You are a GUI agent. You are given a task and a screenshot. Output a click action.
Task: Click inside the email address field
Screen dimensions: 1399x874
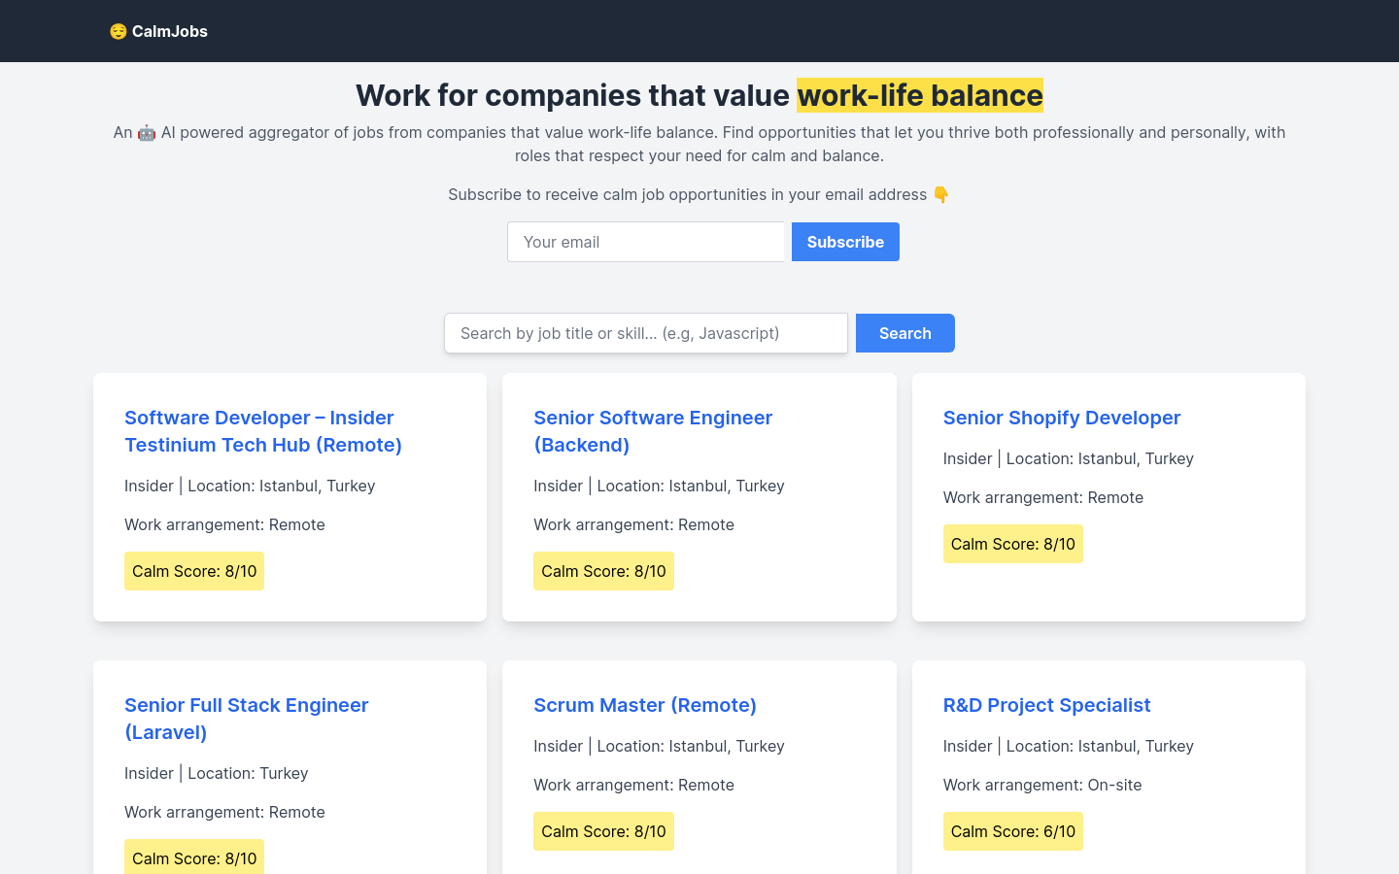pos(646,242)
